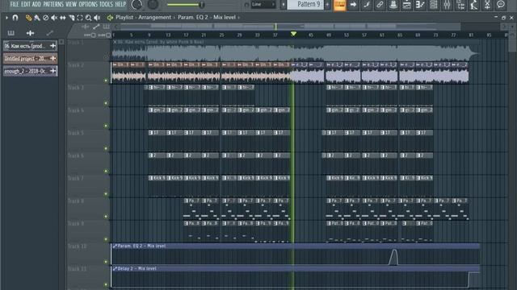Open the Playlist window icon
Viewport: 517px width, 290px height.
tap(406, 5)
